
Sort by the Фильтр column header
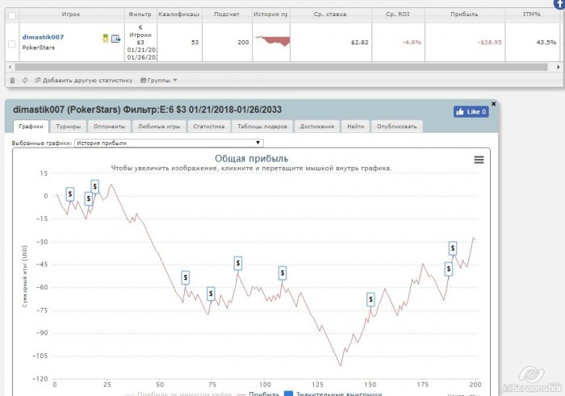(140, 15)
